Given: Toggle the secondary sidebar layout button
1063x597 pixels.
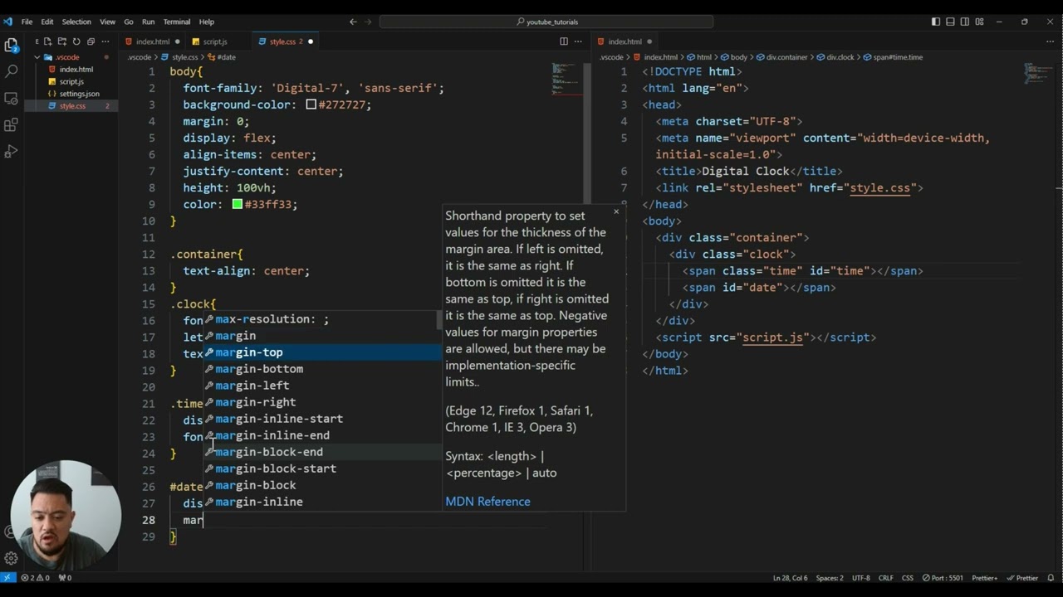Looking at the screenshot, I should coord(965,22).
